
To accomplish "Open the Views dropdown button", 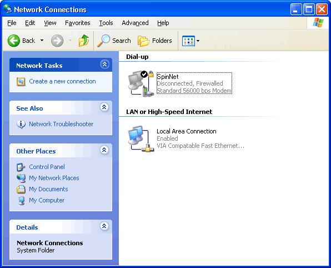I will (191, 41).
